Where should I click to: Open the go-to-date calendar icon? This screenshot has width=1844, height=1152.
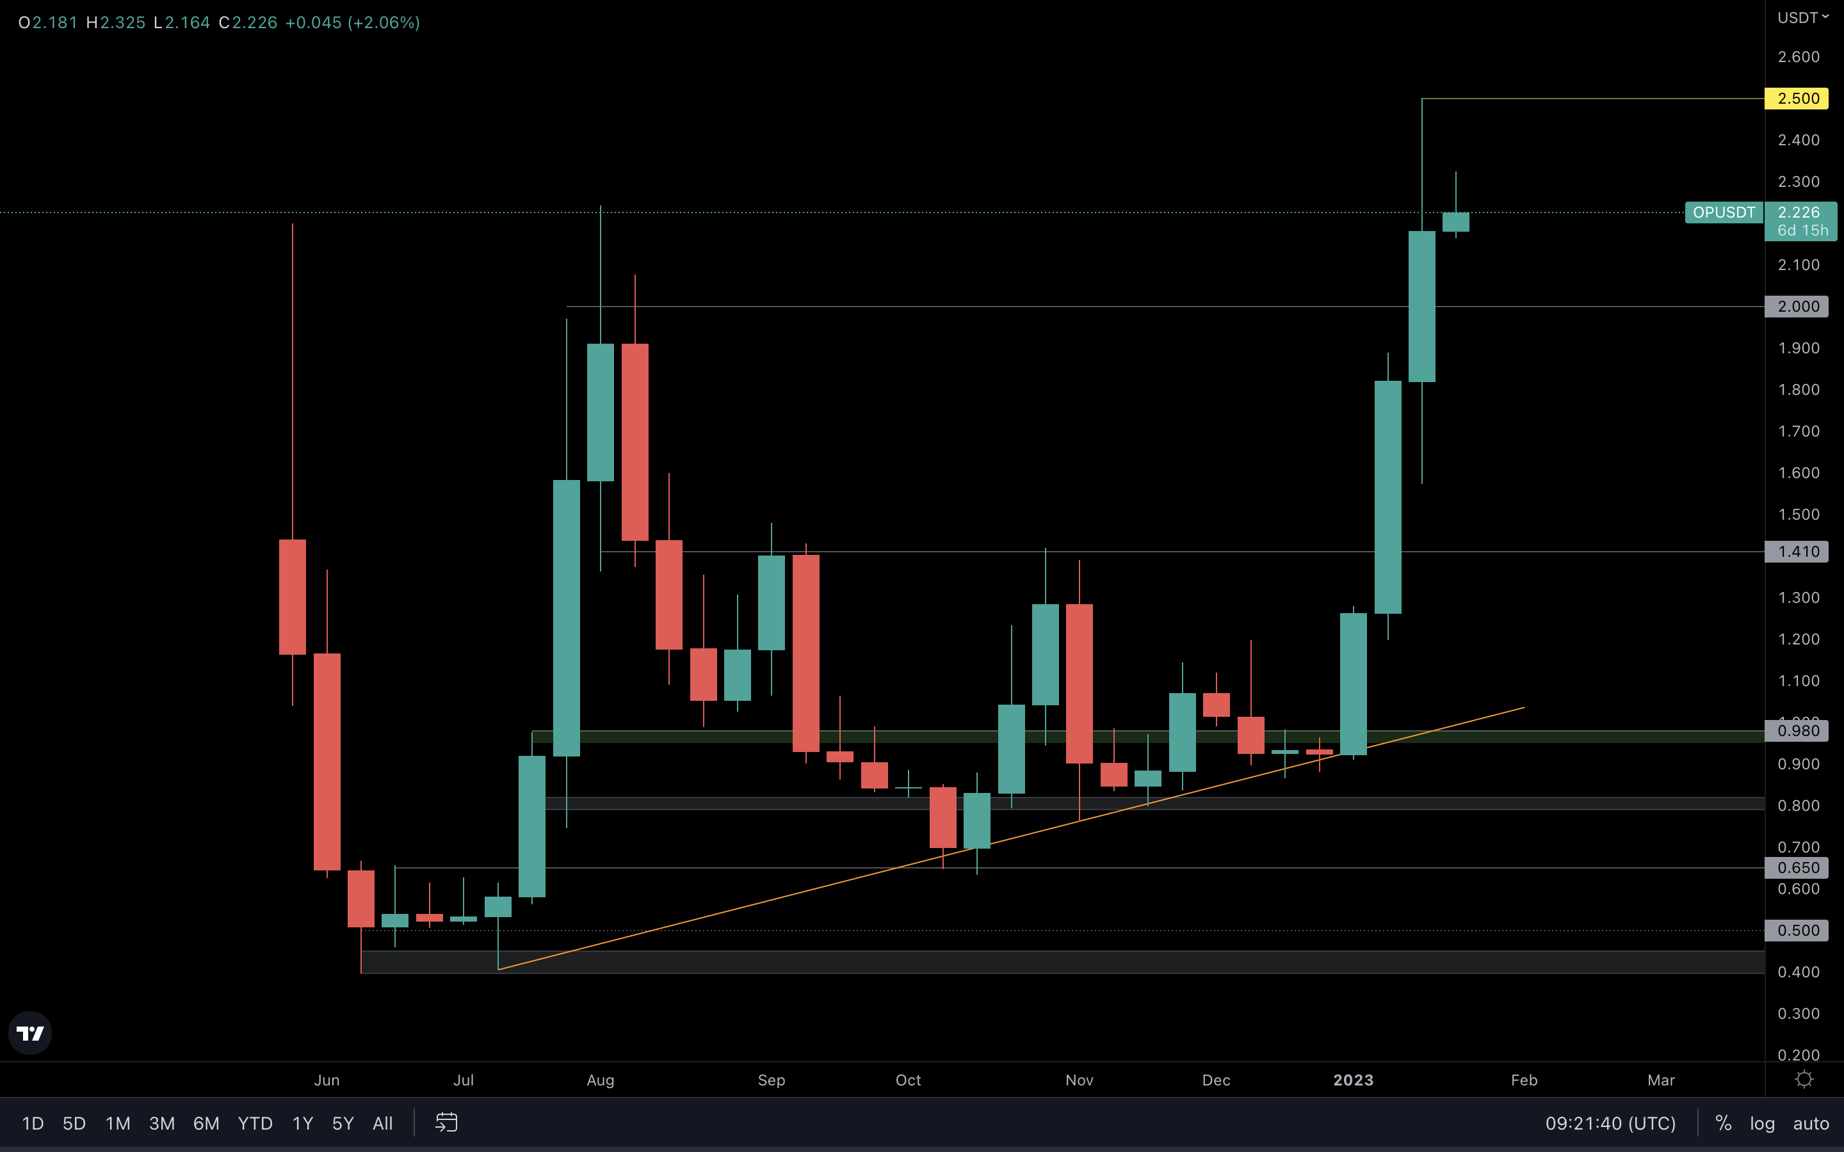446,1123
